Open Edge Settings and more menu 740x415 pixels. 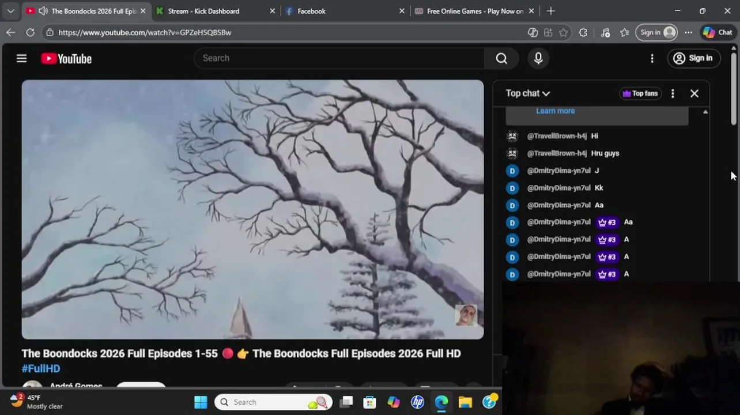(688, 32)
